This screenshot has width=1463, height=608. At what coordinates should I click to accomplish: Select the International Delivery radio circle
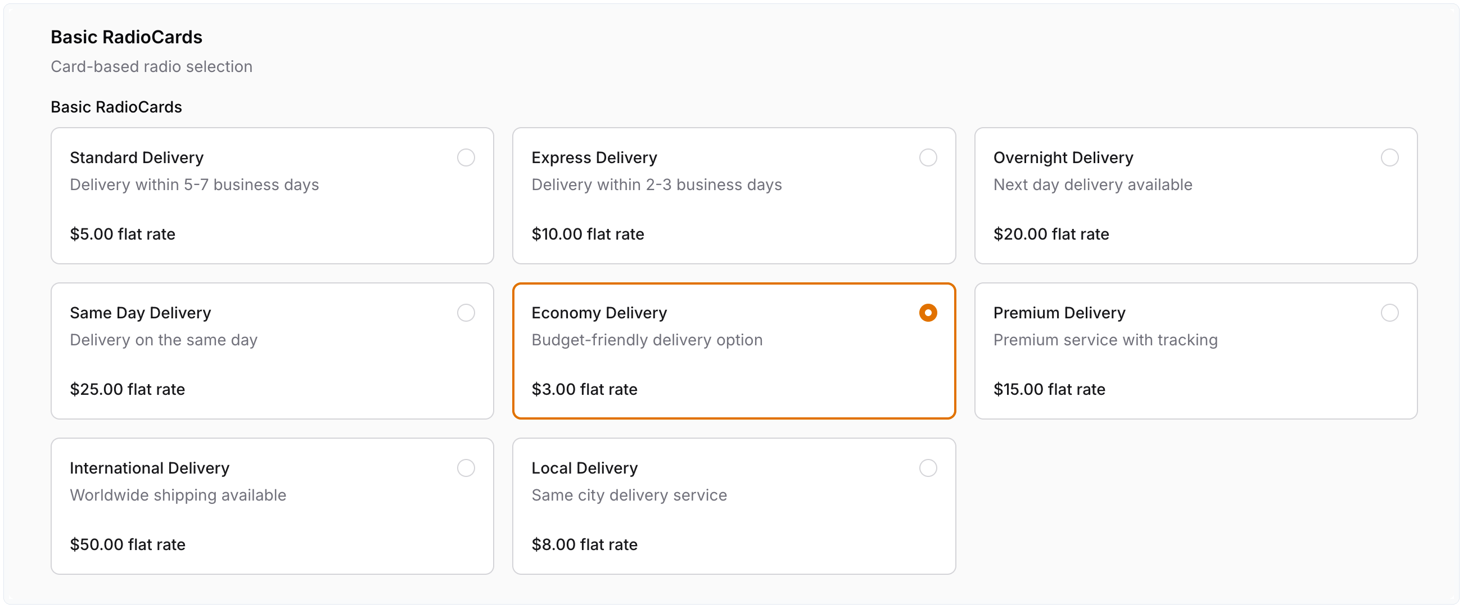point(466,467)
